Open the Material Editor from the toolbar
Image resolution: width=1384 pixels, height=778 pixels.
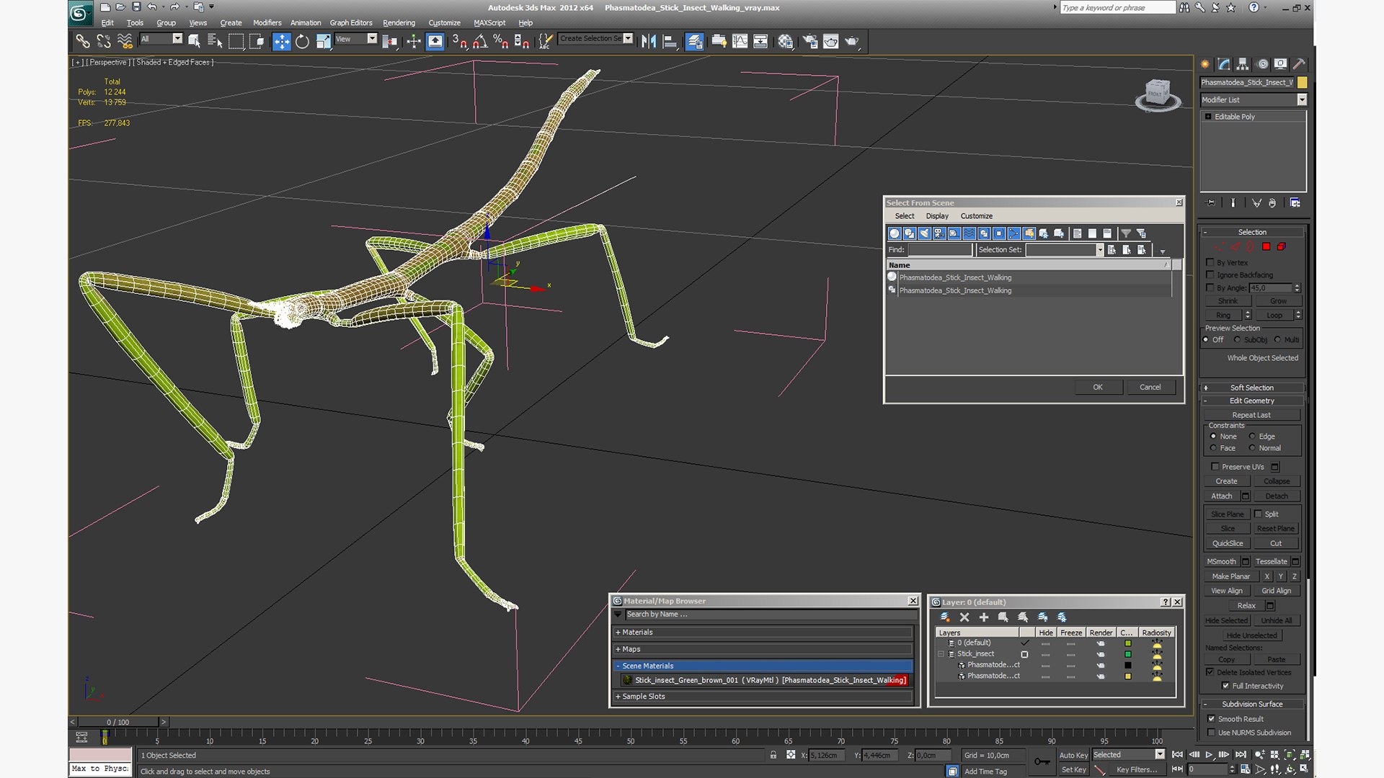pyautogui.click(x=785, y=41)
